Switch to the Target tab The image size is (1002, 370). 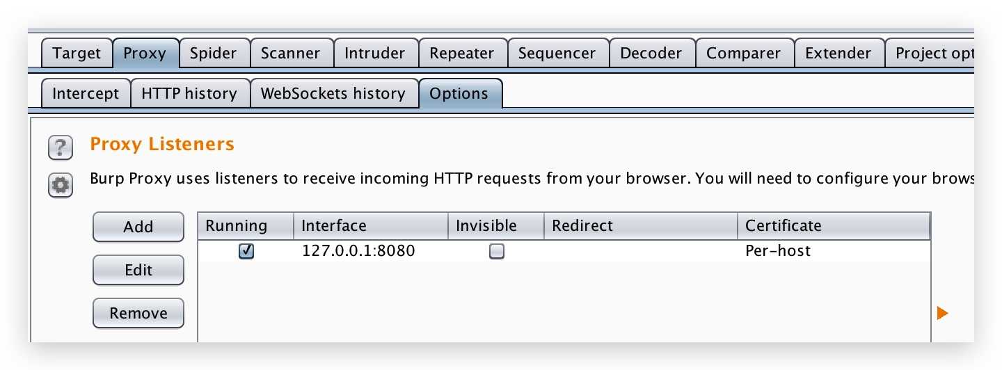coord(77,53)
